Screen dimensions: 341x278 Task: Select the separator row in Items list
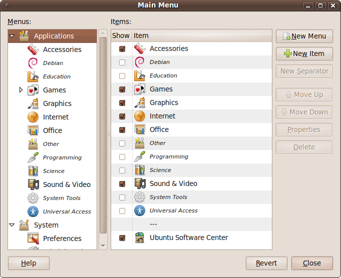191,224
